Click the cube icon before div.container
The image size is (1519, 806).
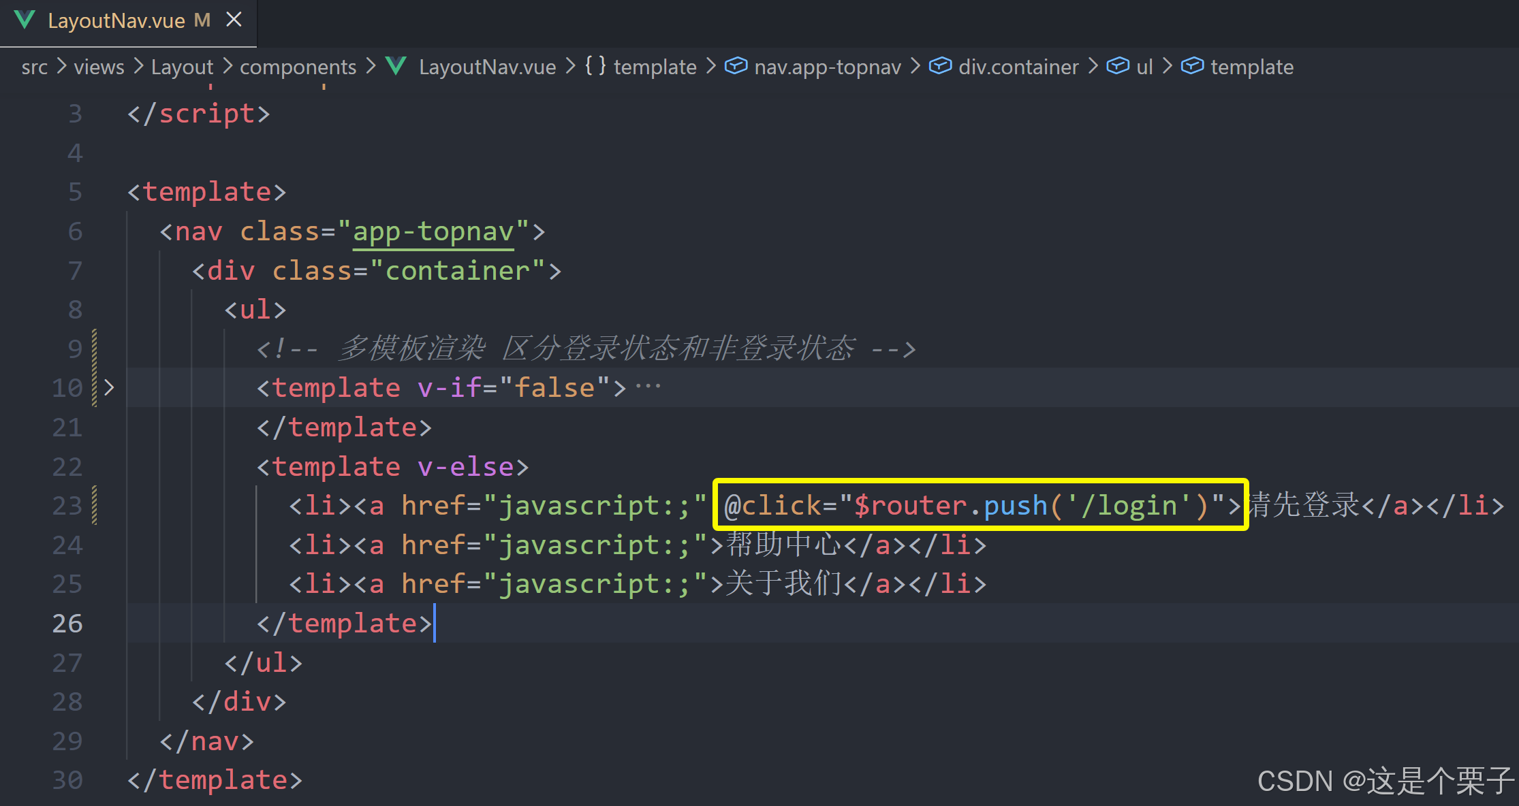tap(940, 66)
